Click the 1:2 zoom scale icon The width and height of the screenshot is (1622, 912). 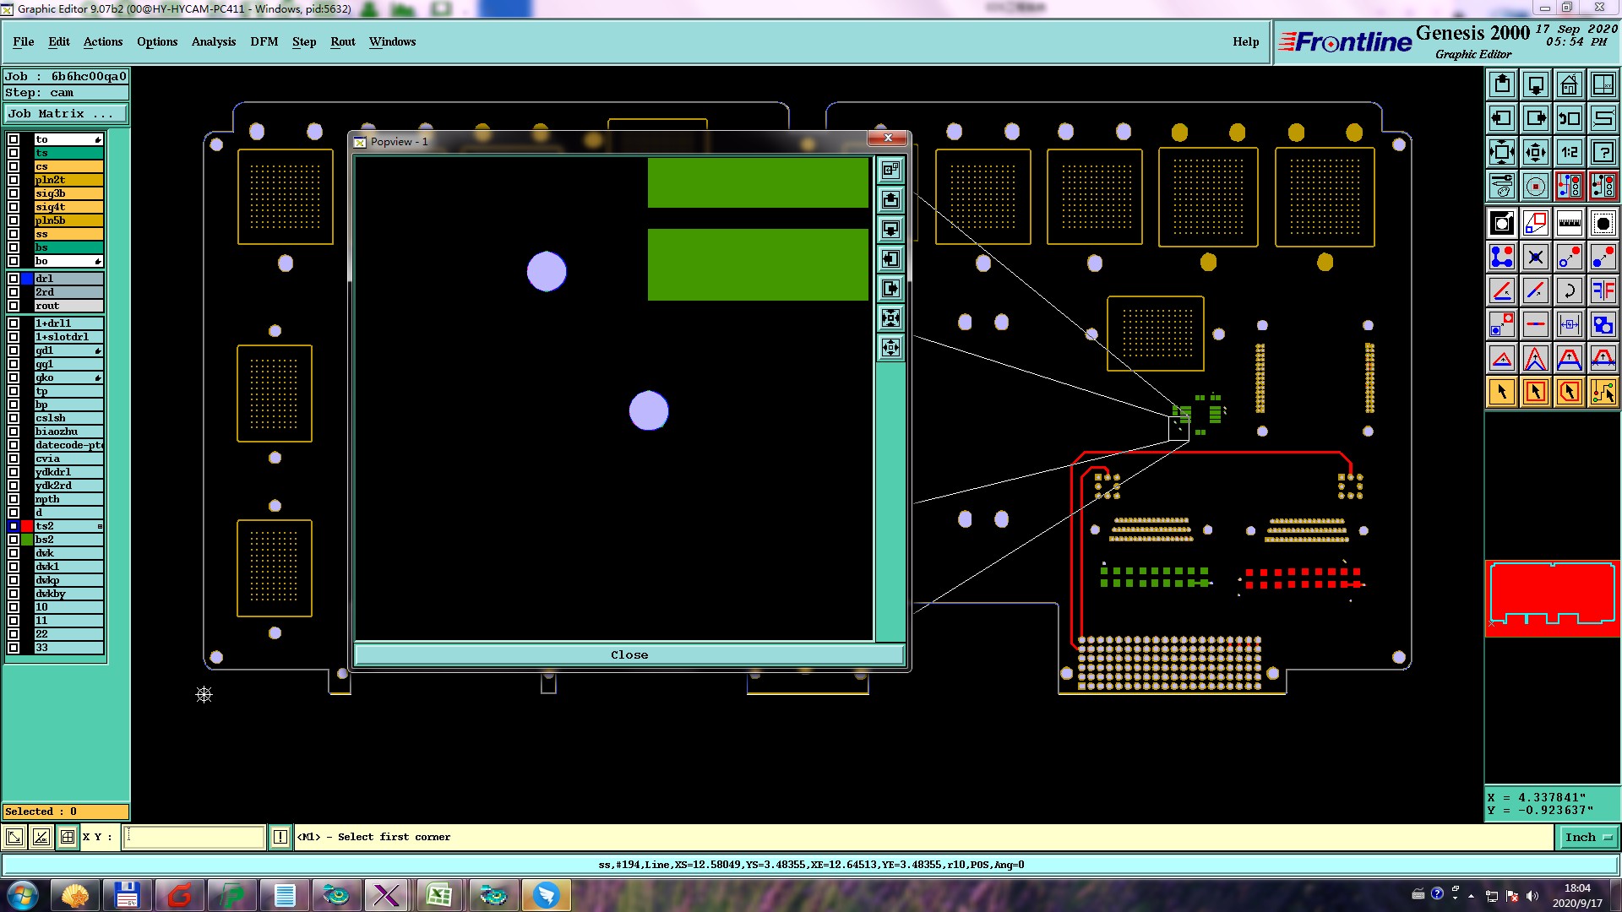(1569, 152)
